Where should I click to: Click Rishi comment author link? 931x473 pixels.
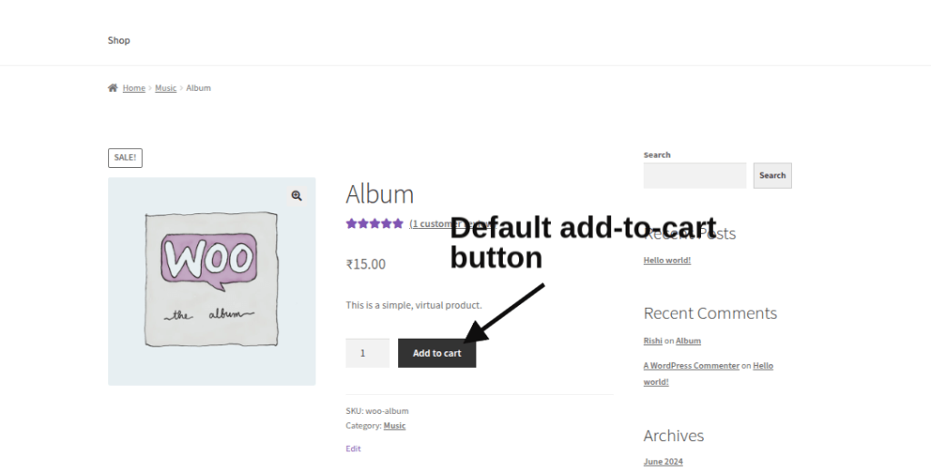653,340
